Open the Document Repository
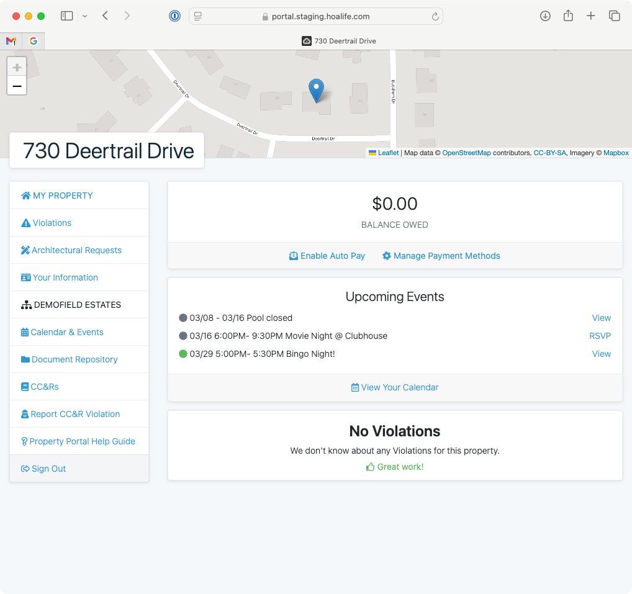This screenshot has width=632, height=594. point(74,359)
